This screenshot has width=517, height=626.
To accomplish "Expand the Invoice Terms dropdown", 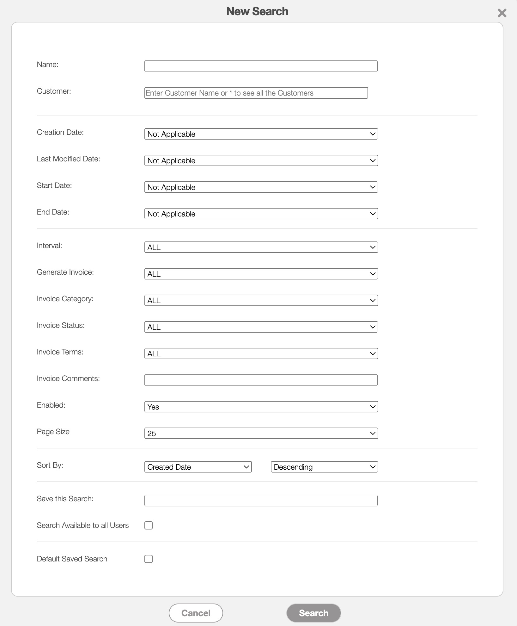I will 261,354.
